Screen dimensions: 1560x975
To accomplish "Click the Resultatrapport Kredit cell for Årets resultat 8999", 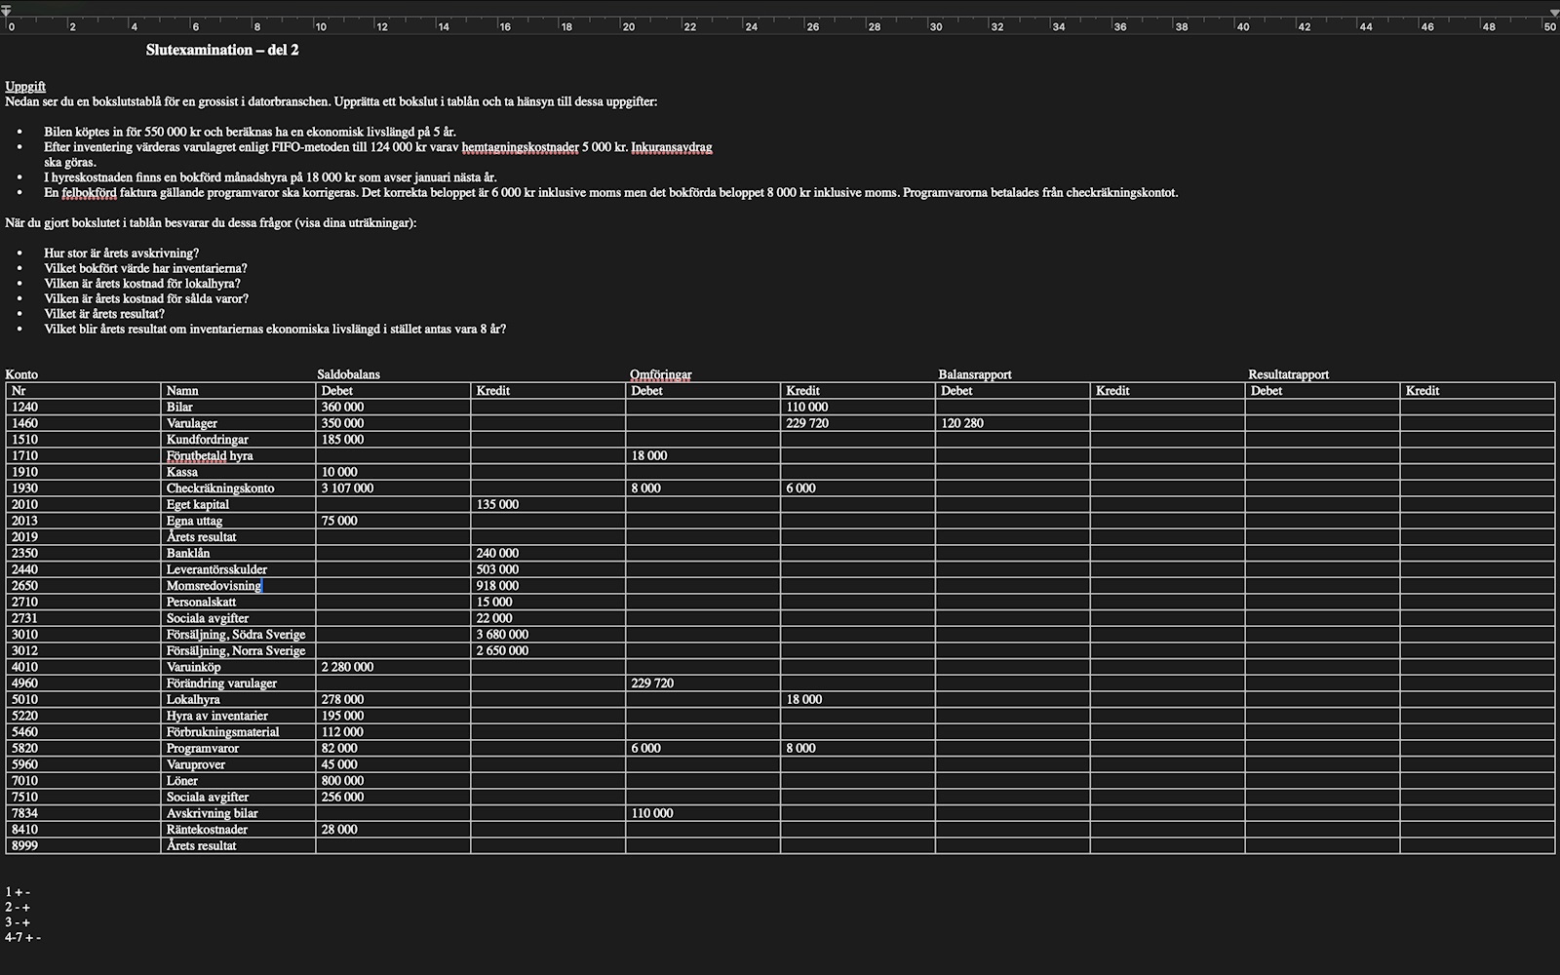I will tap(1476, 845).
